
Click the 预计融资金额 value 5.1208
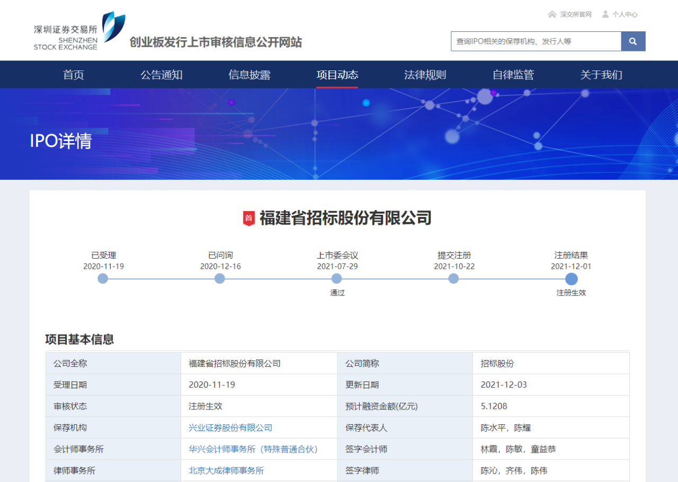pos(494,407)
